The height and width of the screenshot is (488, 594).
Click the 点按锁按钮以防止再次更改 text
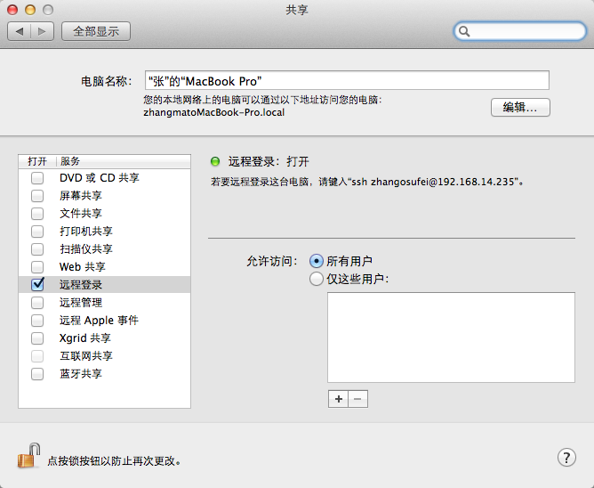click(x=114, y=461)
